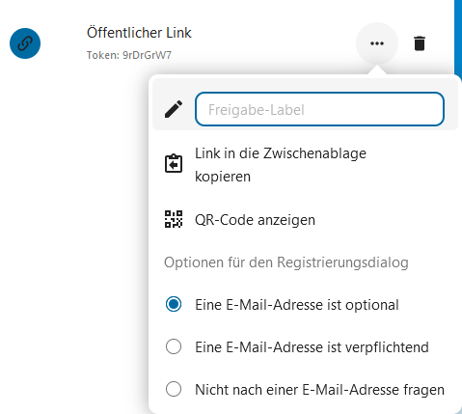Select 'Eine E-Mail-Adresse ist verpflichtend' radio

tap(174, 346)
